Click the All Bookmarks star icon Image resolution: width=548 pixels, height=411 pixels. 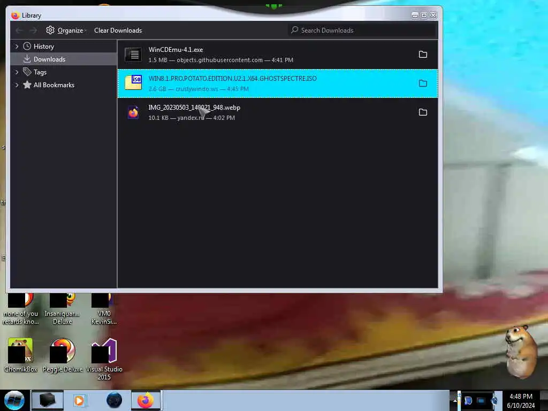(x=27, y=85)
